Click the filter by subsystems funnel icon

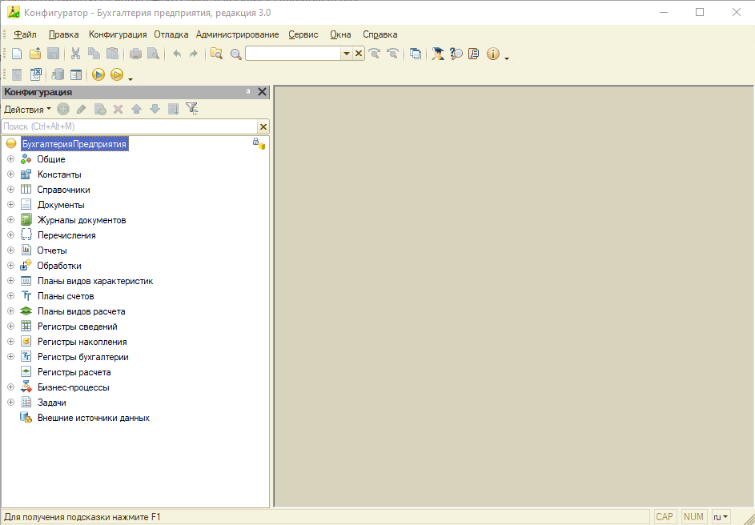pyautogui.click(x=192, y=109)
